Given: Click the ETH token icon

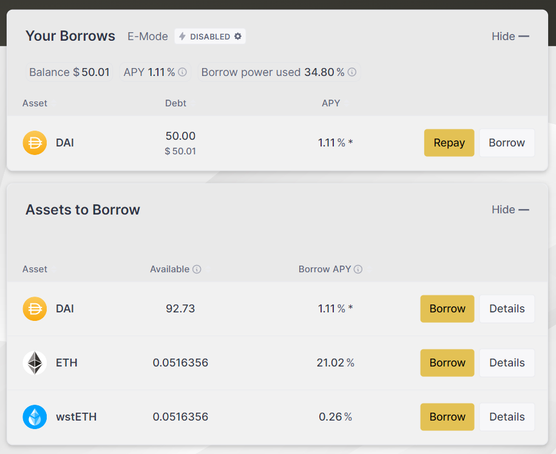Looking at the screenshot, I should point(35,363).
